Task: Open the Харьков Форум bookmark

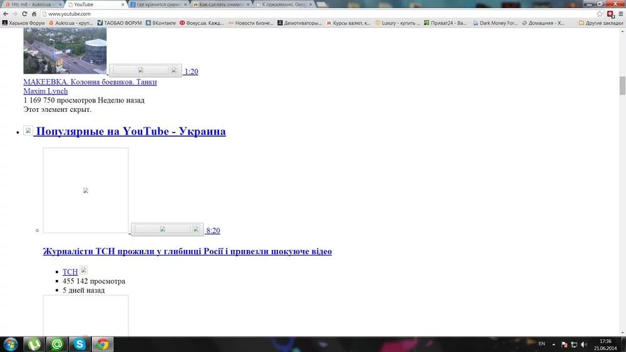Action: (x=24, y=23)
